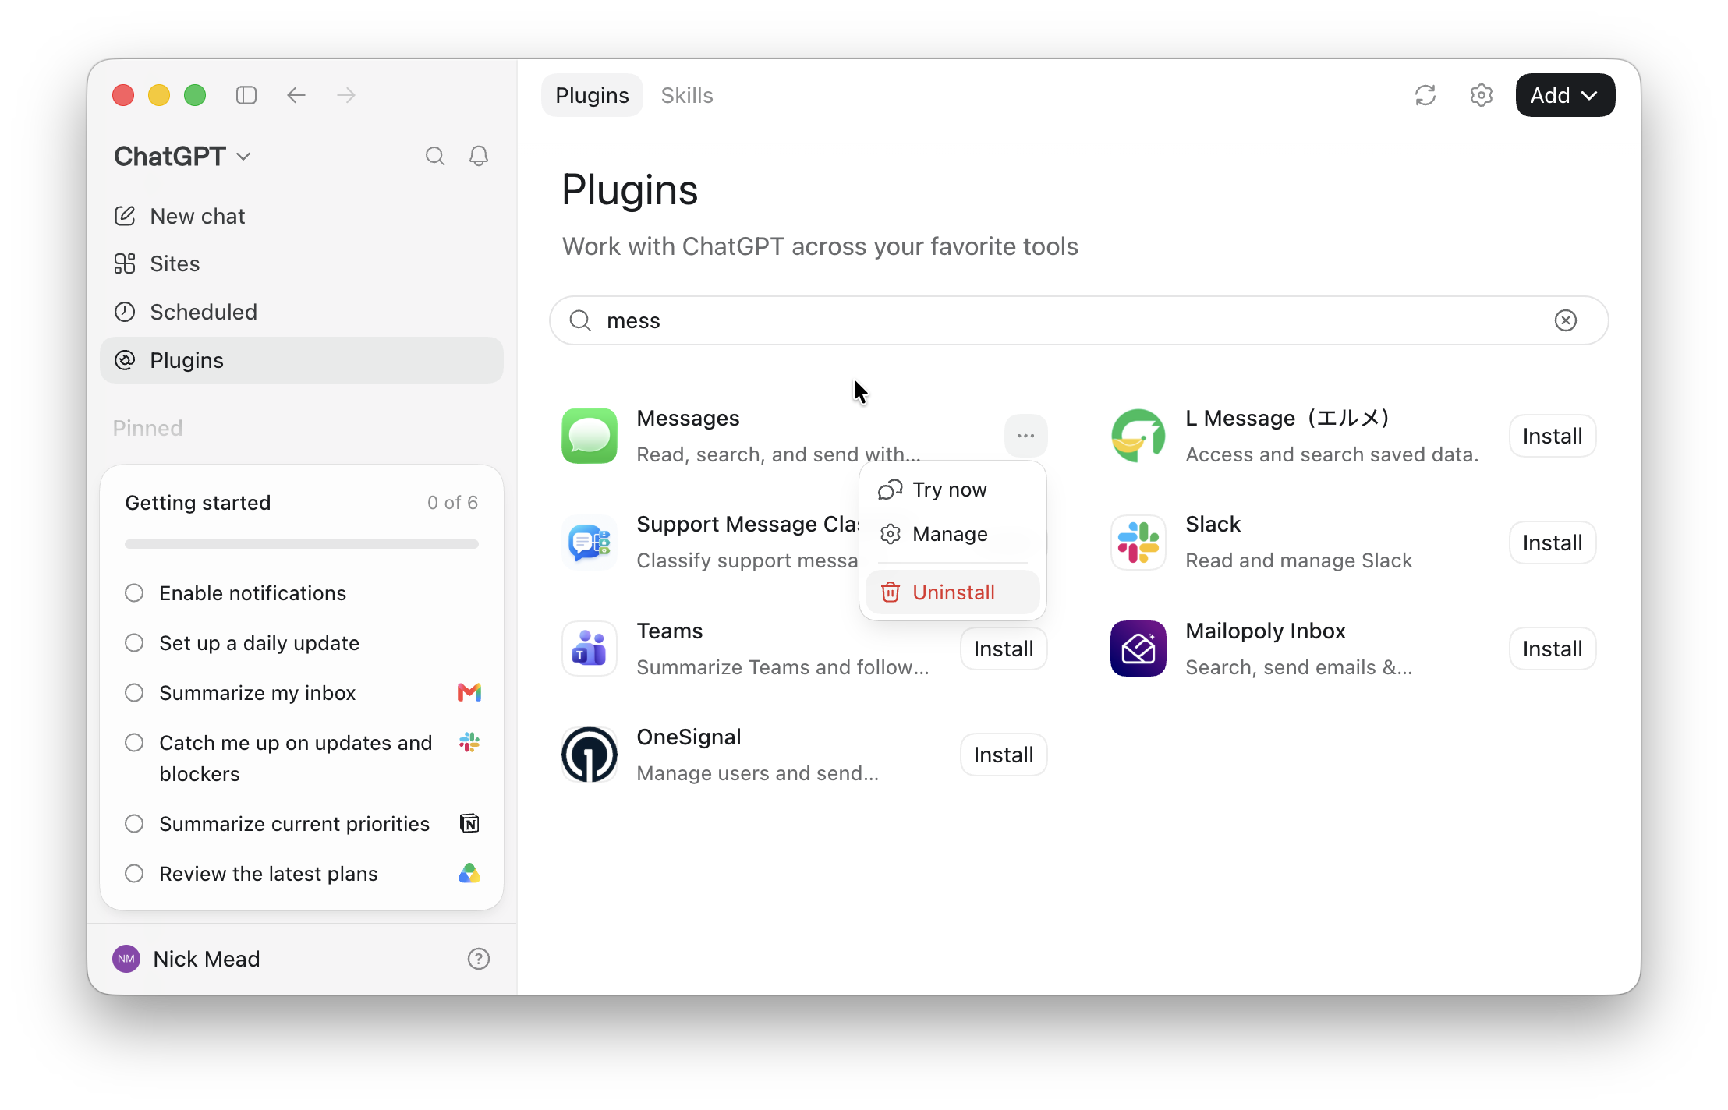The width and height of the screenshot is (1728, 1110).
Task: Start a New chat
Action: pos(302,216)
